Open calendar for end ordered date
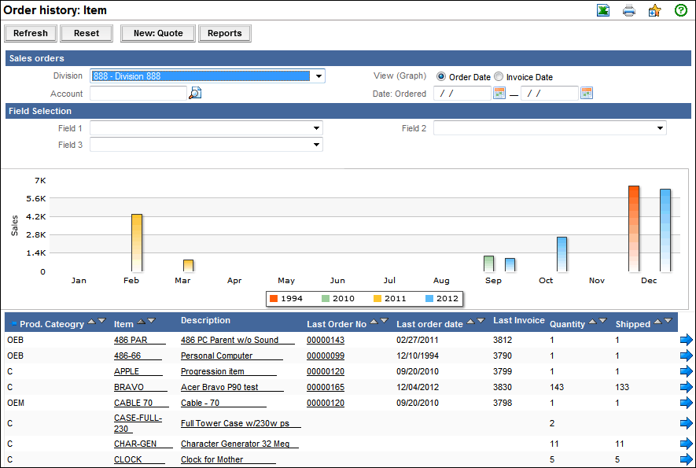 [x=586, y=94]
